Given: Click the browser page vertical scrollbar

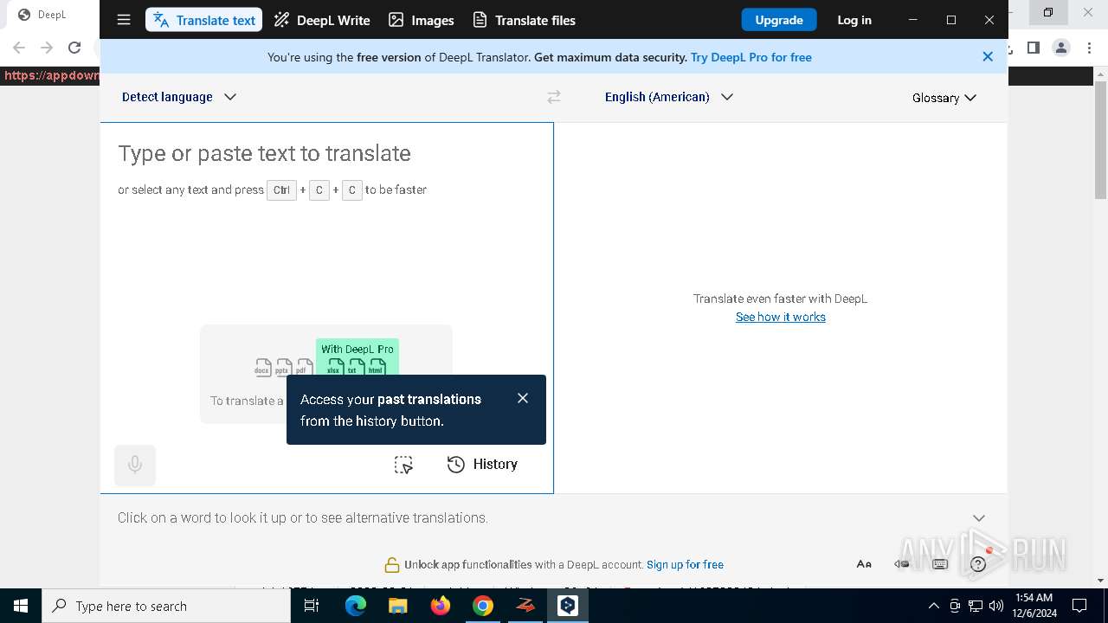Looking at the screenshot, I should click(1101, 138).
